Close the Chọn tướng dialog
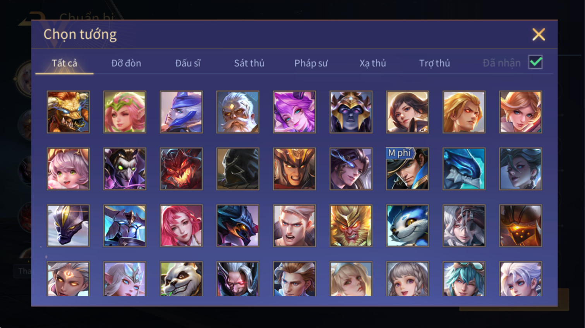Screen dimensions: 585x328 [539, 34]
